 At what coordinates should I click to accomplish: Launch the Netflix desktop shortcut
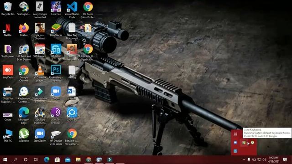[8, 30]
